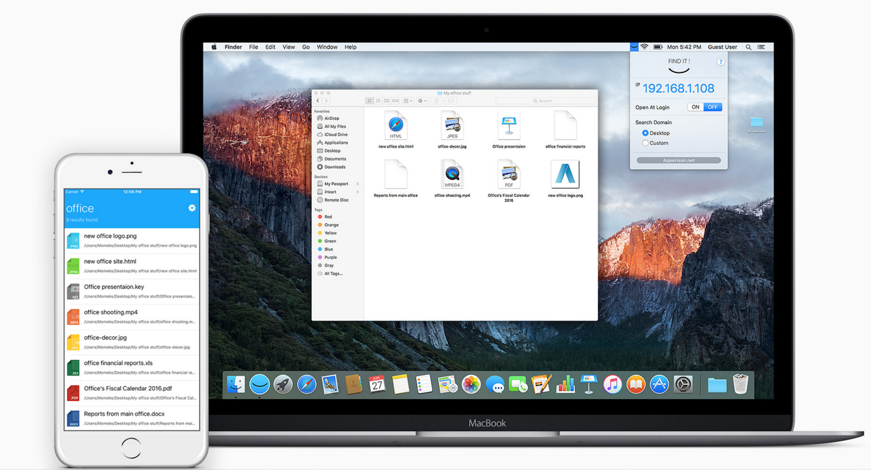Turn Open At Login OFF
The height and width of the screenshot is (470, 871).
tap(713, 107)
